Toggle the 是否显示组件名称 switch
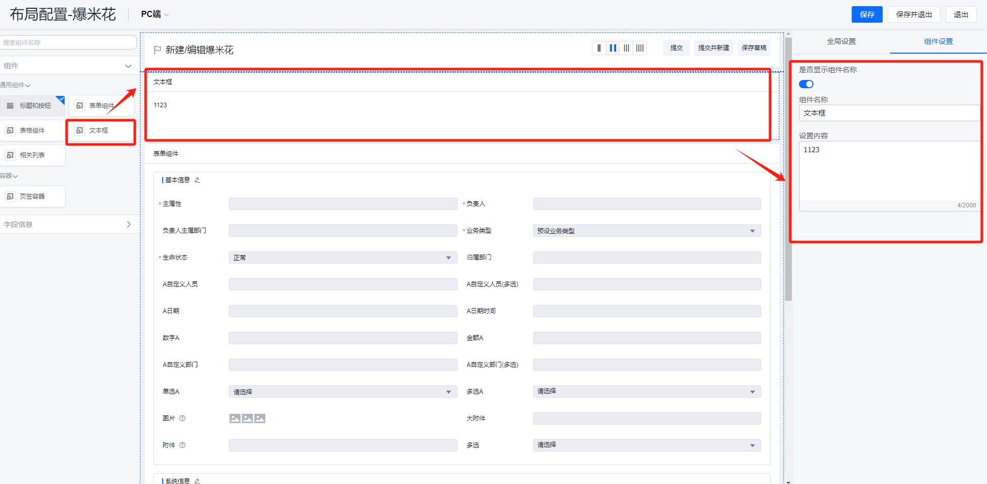Screen dimensions: 987x484 [x=806, y=84]
